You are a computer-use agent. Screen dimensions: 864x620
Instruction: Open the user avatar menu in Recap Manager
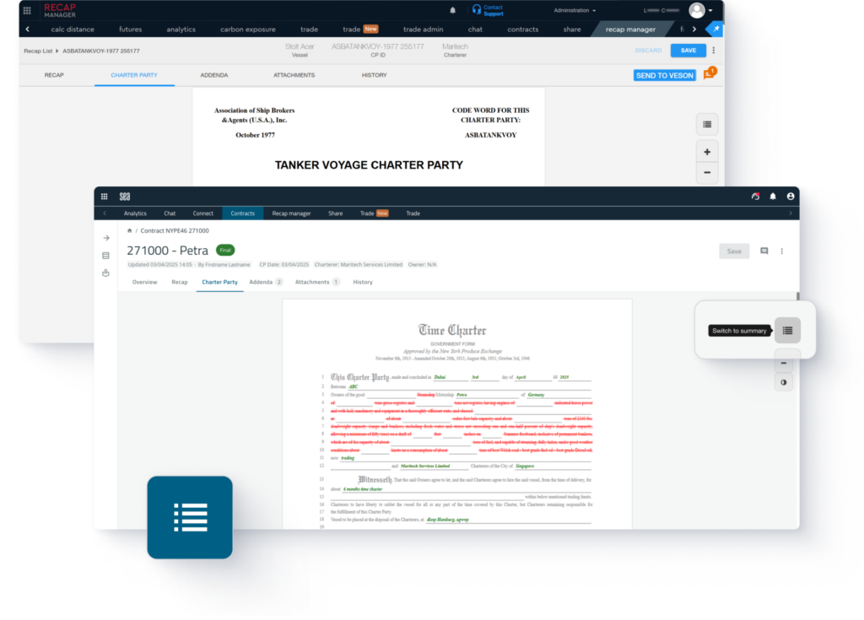(x=701, y=10)
